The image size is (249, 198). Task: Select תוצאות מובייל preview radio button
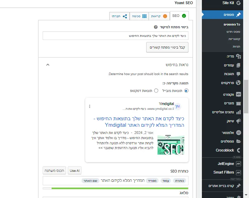[x=186, y=91]
